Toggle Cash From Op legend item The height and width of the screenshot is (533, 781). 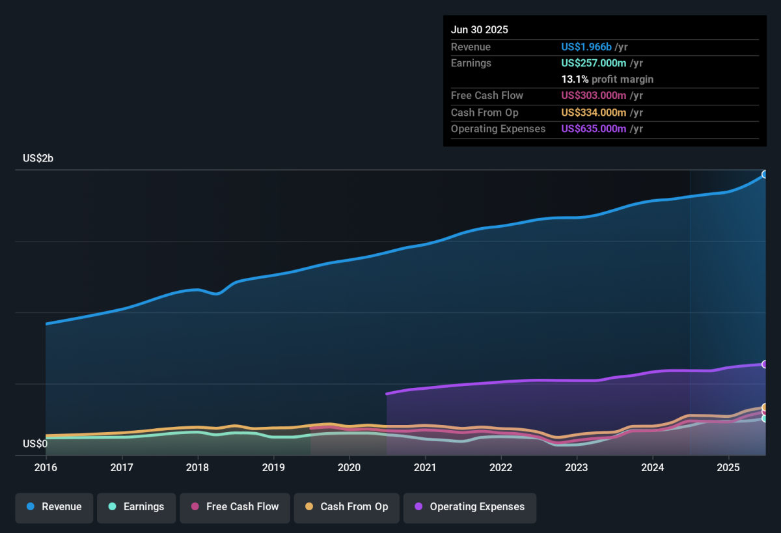pos(346,507)
